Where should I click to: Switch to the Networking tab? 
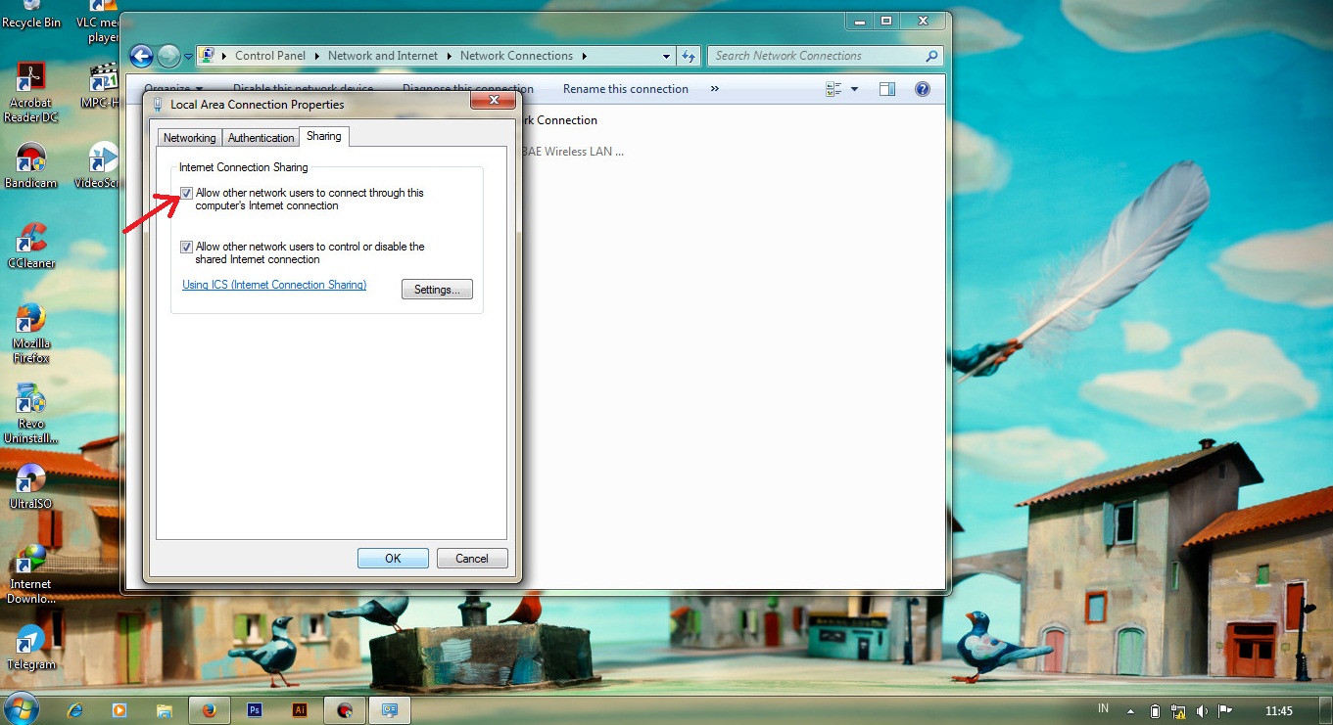pyautogui.click(x=189, y=138)
